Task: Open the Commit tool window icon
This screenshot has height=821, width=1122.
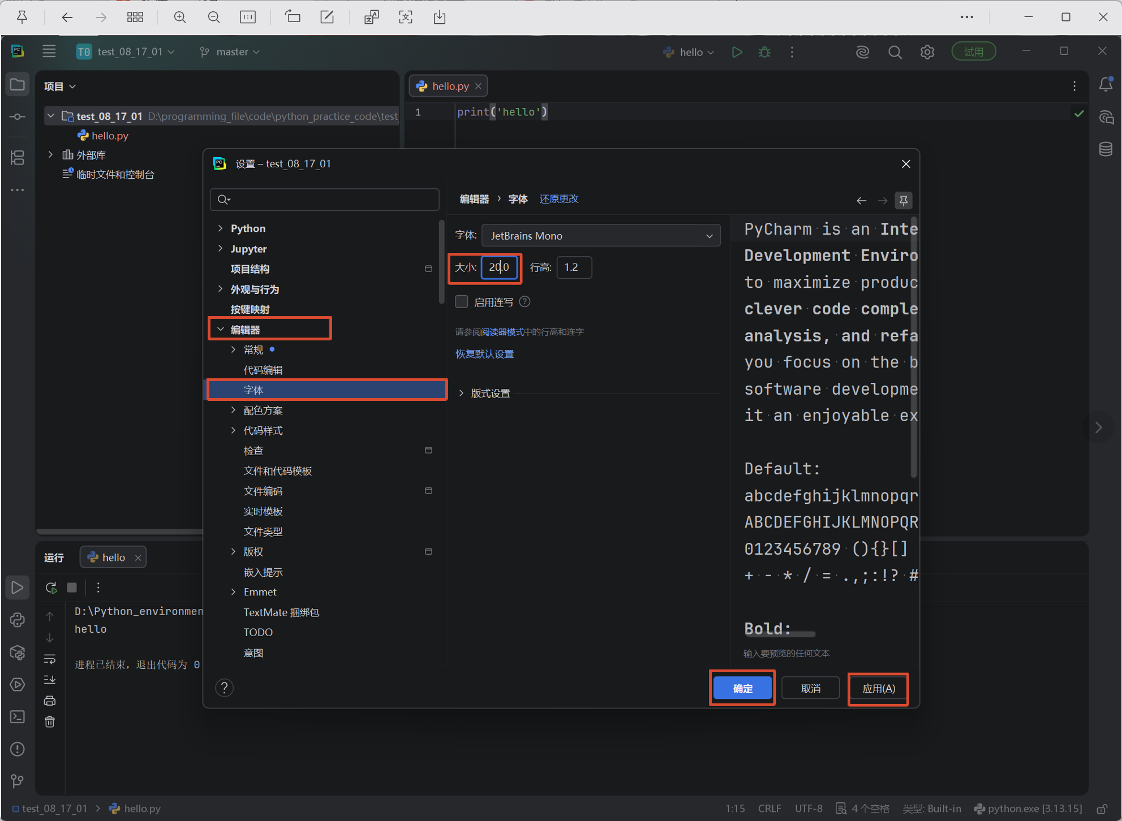Action: (18, 116)
